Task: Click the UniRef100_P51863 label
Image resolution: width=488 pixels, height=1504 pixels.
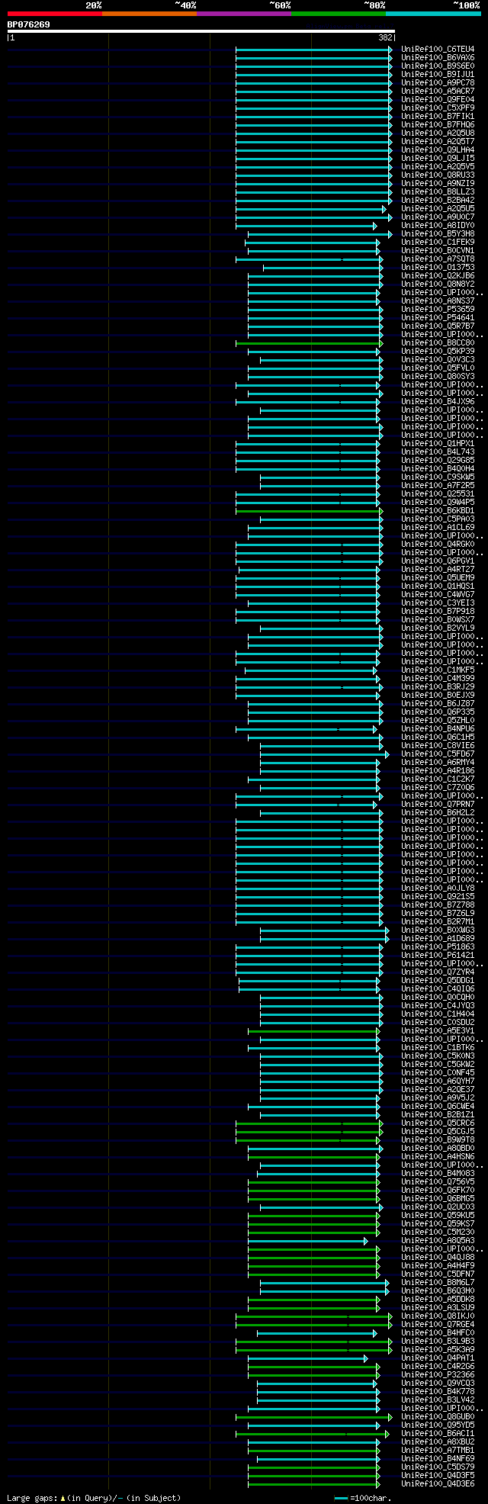Action: [x=438, y=947]
